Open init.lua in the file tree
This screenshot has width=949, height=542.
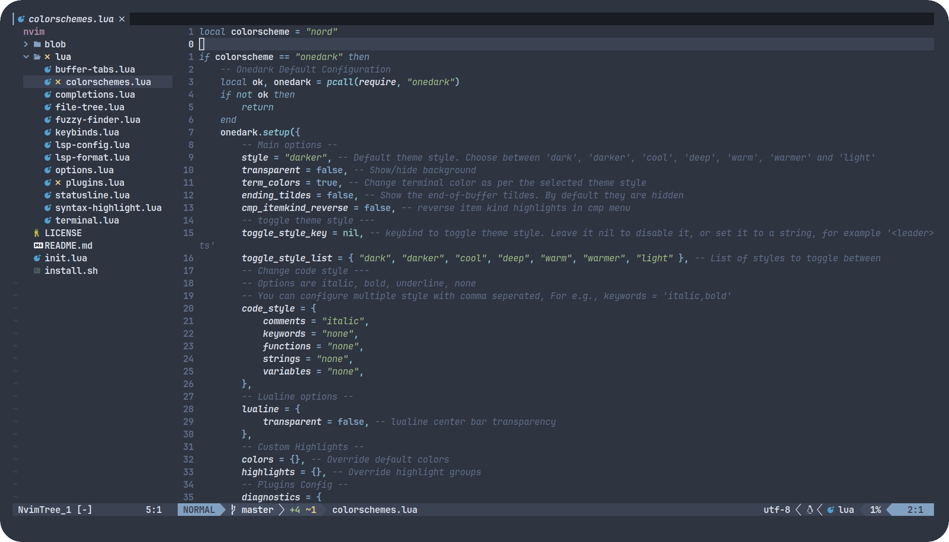point(66,258)
